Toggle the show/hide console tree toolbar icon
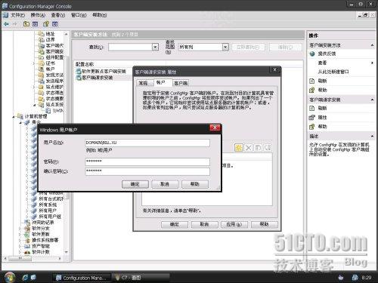Viewport: 378px width, 283px height. [36, 24]
